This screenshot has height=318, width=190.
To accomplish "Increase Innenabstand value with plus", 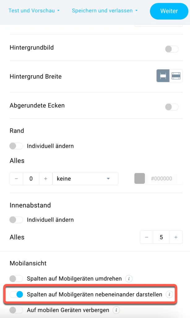I will click(x=176, y=237).
